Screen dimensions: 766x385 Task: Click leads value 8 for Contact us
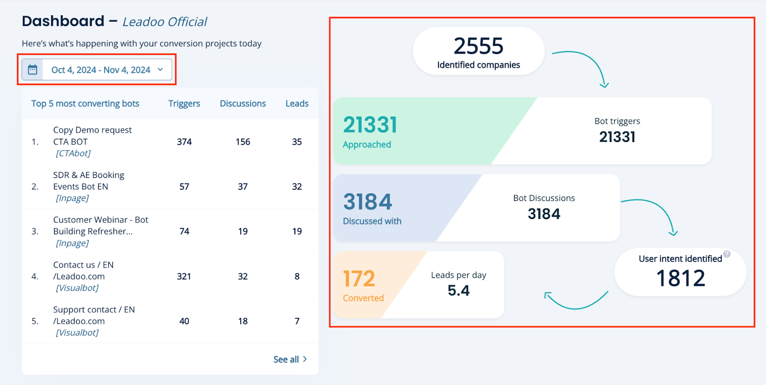click(x=297, y=276)
